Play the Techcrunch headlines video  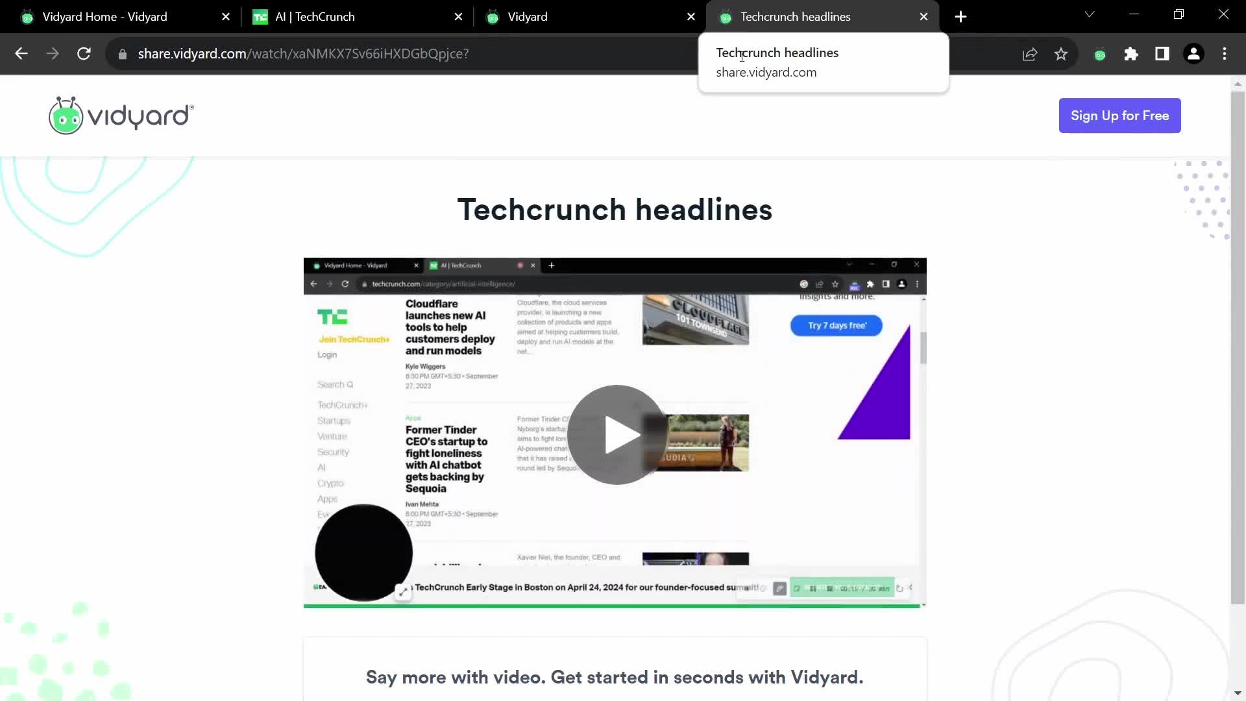[616, 435]
